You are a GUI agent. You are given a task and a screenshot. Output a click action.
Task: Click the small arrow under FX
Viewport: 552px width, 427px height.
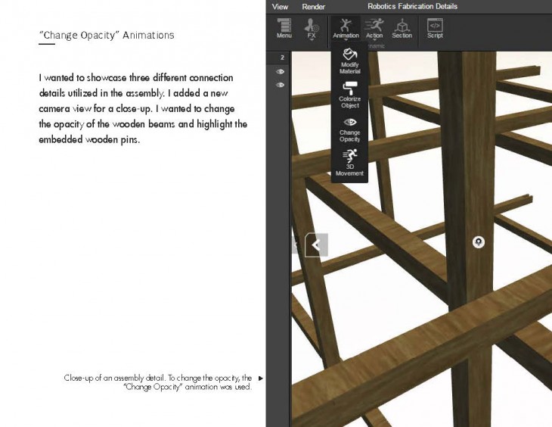point(311,40)
